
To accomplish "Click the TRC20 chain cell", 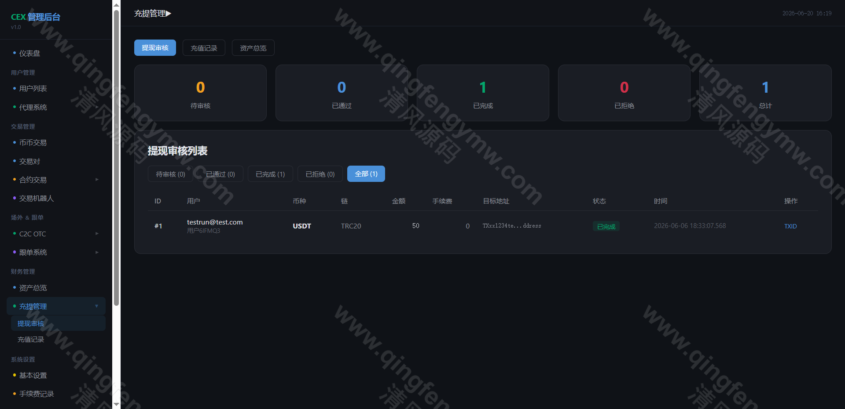I will (351, 226).
